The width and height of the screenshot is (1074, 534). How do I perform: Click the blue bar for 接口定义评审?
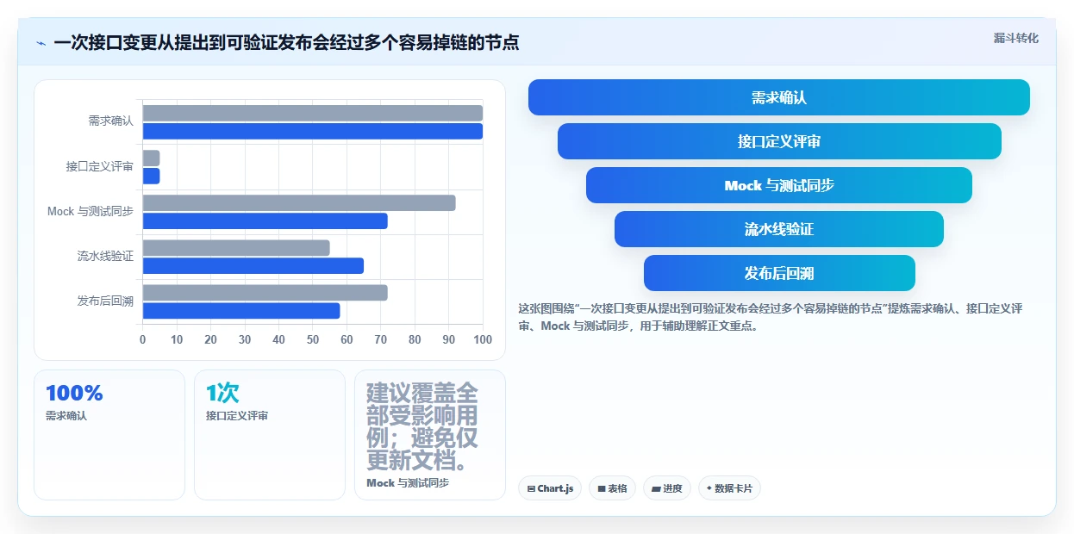click(x=151, y=176)
